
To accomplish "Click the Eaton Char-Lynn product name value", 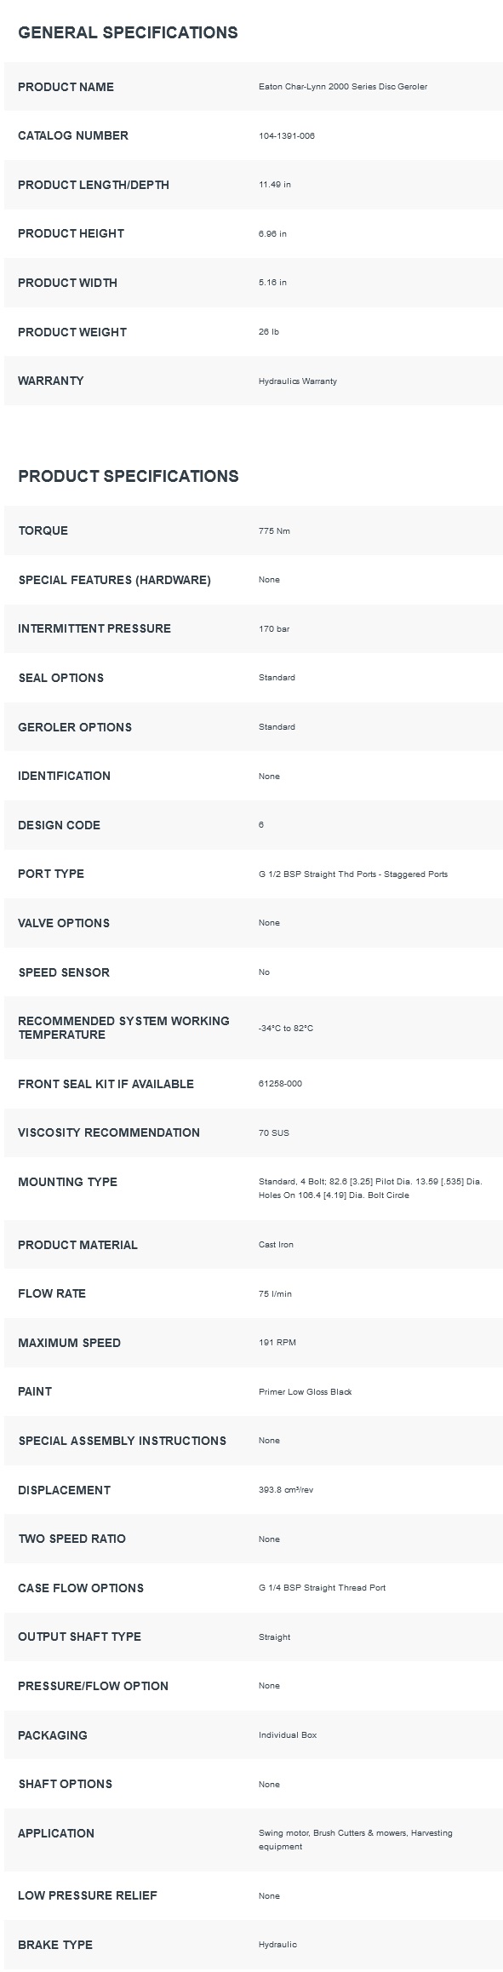I will pos(343,87).
